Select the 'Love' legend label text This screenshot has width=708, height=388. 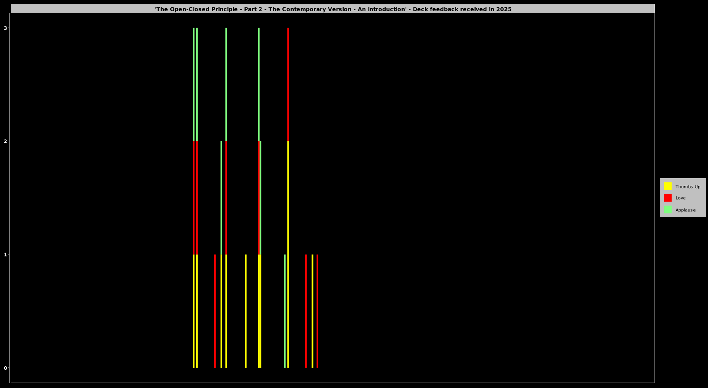[x=680, y=198]
